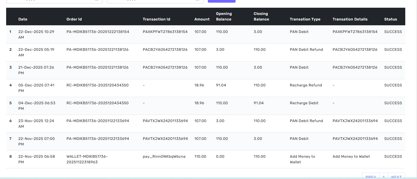Click the Date column header
The image size is (417, 179).
click(23, 19)
